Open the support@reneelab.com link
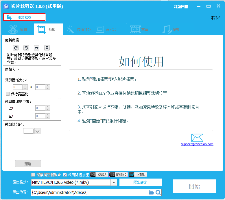The image size is (225, 200). (x=197, y=144)
